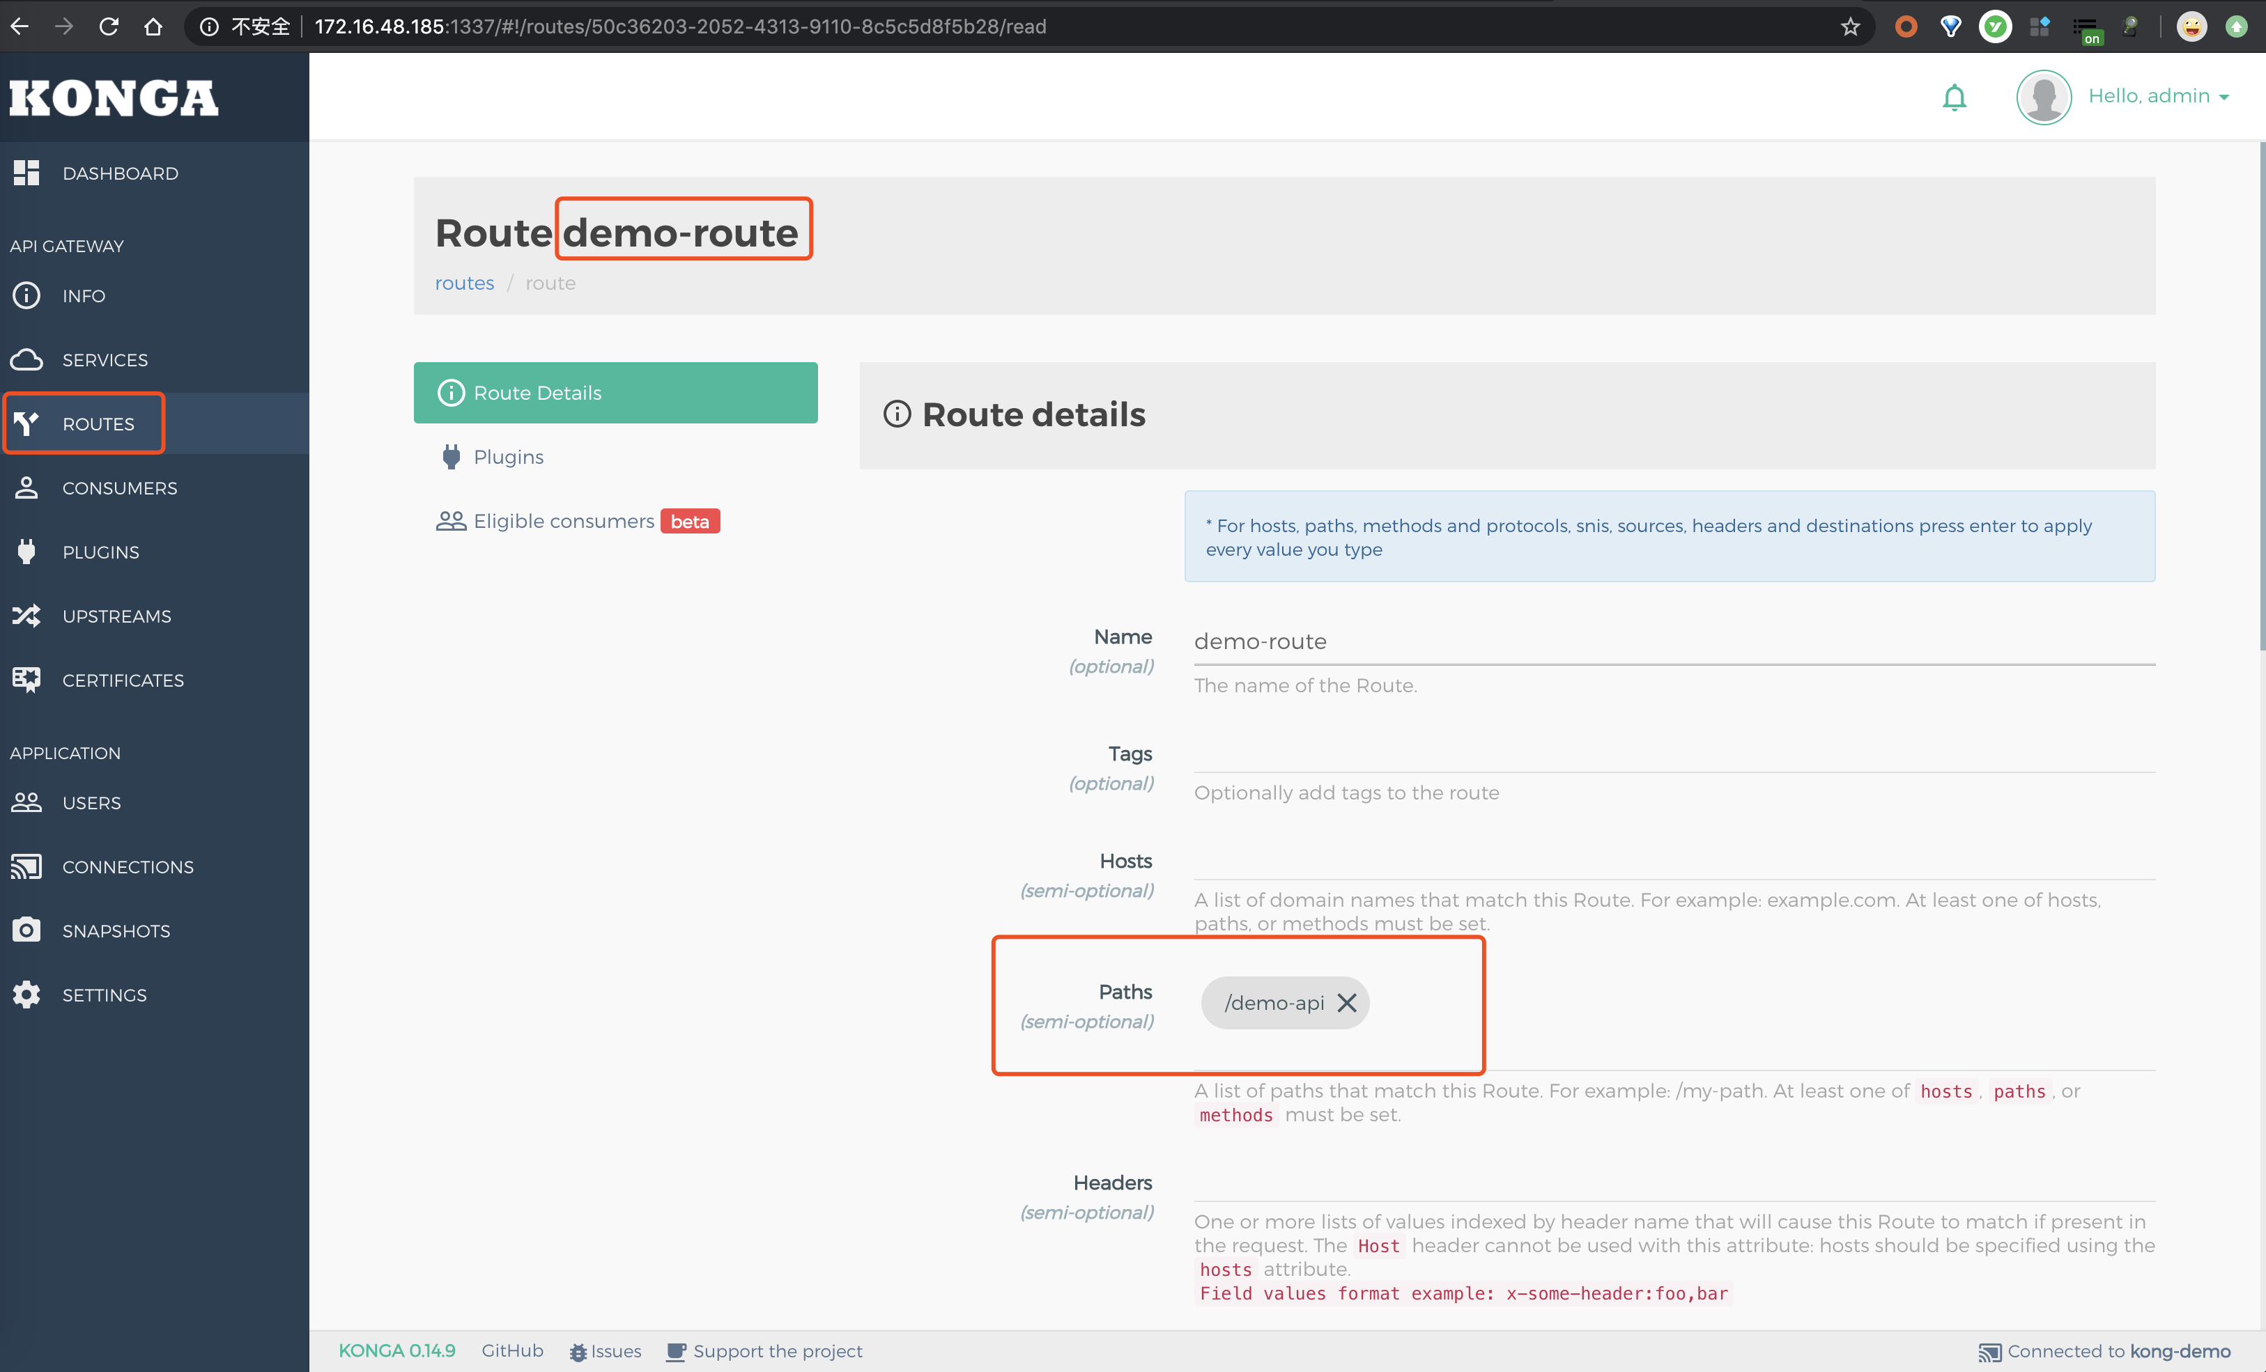Click the Hosts input field
The height and width of the screenshot is (1372, 2266).
(1674, 861)
